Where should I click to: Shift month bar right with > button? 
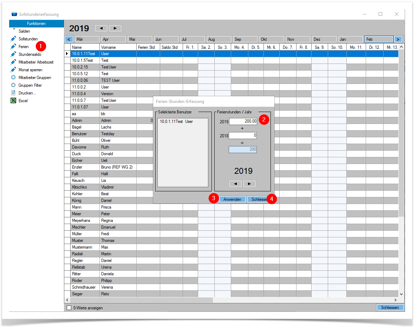click(398, 39)
